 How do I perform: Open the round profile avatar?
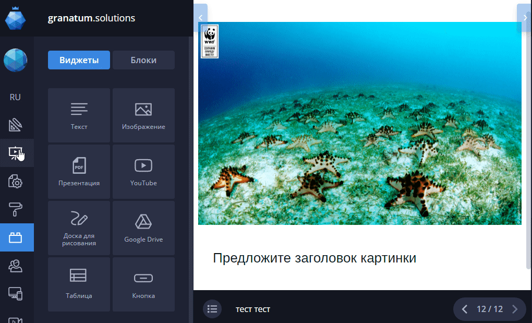pos(15,60)
